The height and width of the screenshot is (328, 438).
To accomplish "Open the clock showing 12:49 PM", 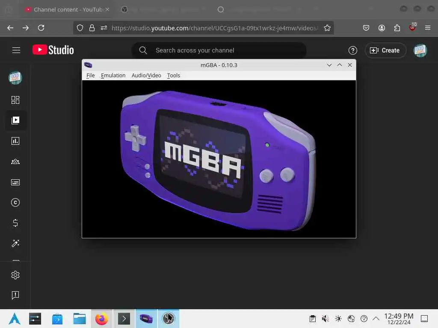I will [x=399, y=319].
